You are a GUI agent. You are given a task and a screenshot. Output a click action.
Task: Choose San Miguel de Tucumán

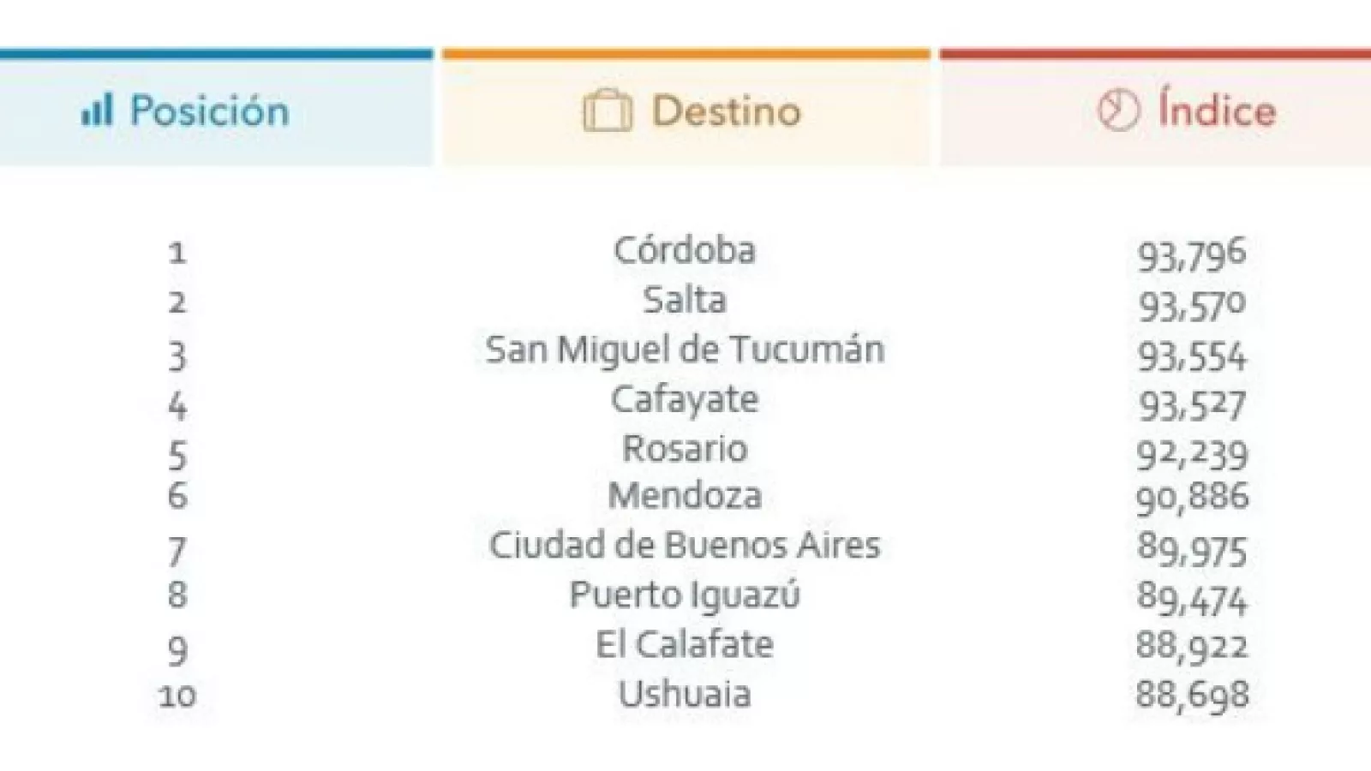(x=685, y=350)
